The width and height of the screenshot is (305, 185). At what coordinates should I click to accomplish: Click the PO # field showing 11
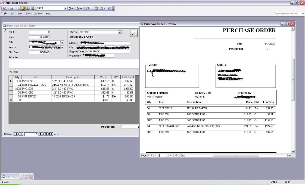pos(39,32)
